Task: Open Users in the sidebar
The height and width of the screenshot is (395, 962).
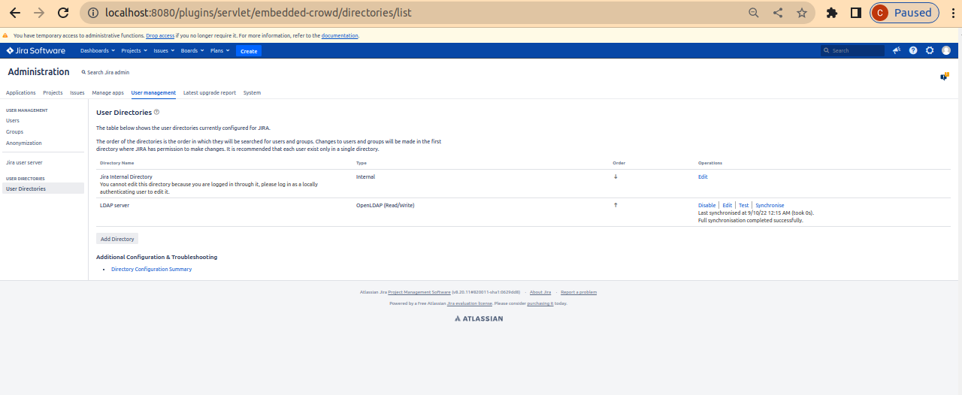Action: coord(13,120)
